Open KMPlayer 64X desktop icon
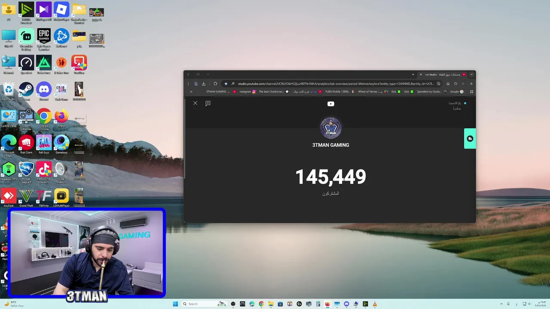550x309 pixels. 44,12
